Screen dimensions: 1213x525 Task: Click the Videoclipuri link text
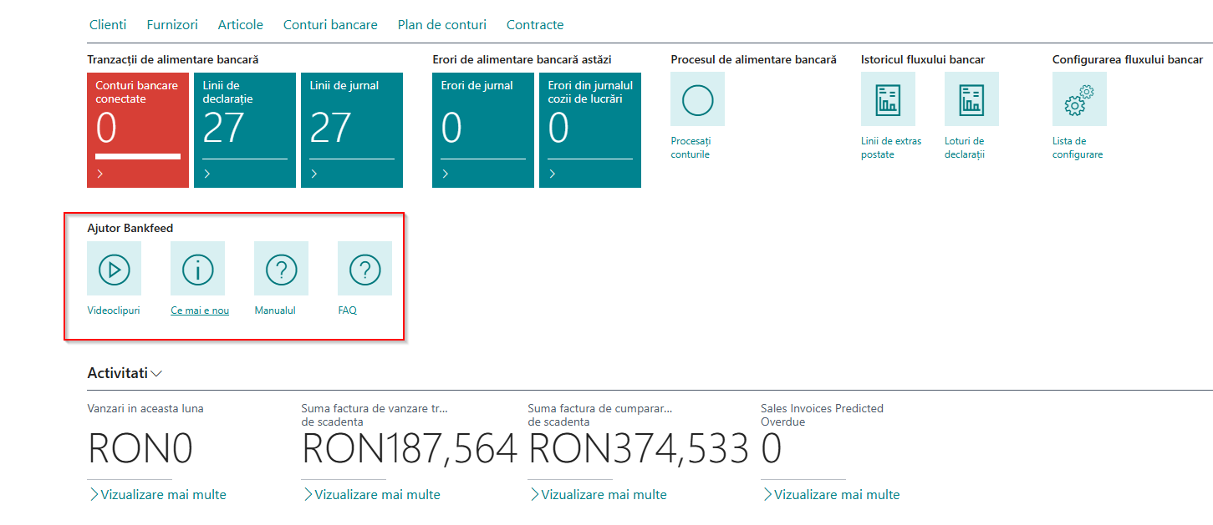(x=114, y=310)
